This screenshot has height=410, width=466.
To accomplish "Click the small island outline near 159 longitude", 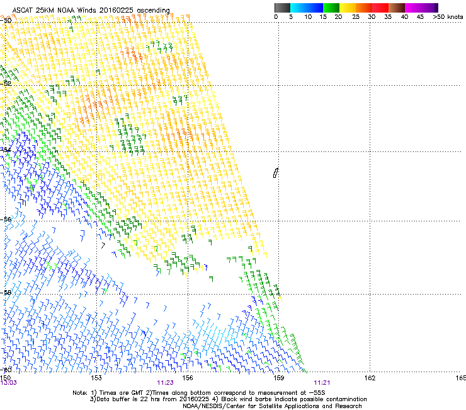I will (275, 173).
